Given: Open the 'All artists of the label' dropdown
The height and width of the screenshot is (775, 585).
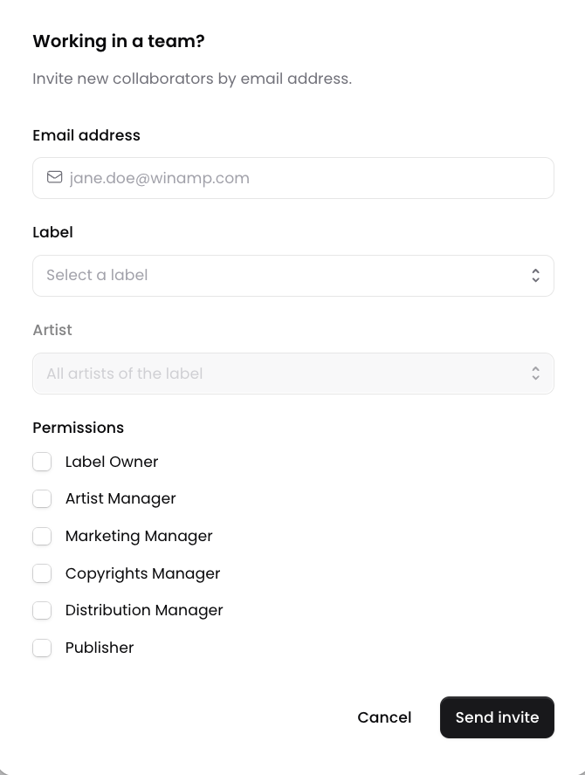Looking at the screenshot, I should point(293,374).
